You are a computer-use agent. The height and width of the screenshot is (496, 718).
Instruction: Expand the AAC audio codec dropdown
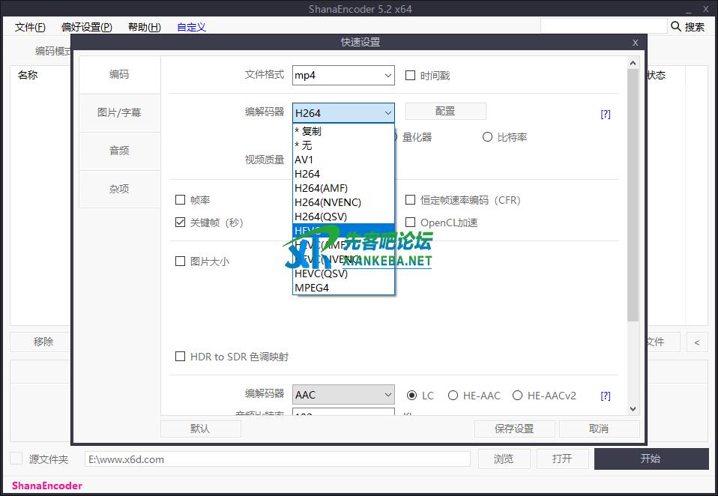click(x=343, y=395)
